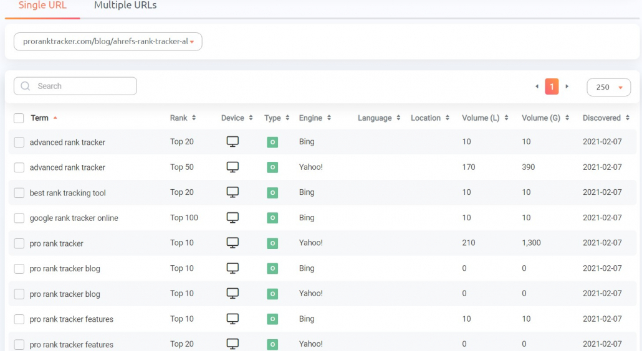Image resolution: width=642 pixels, height=351 pixels.
Task: Click desktop icon in best rank tracking tool row
Action: 232,192
